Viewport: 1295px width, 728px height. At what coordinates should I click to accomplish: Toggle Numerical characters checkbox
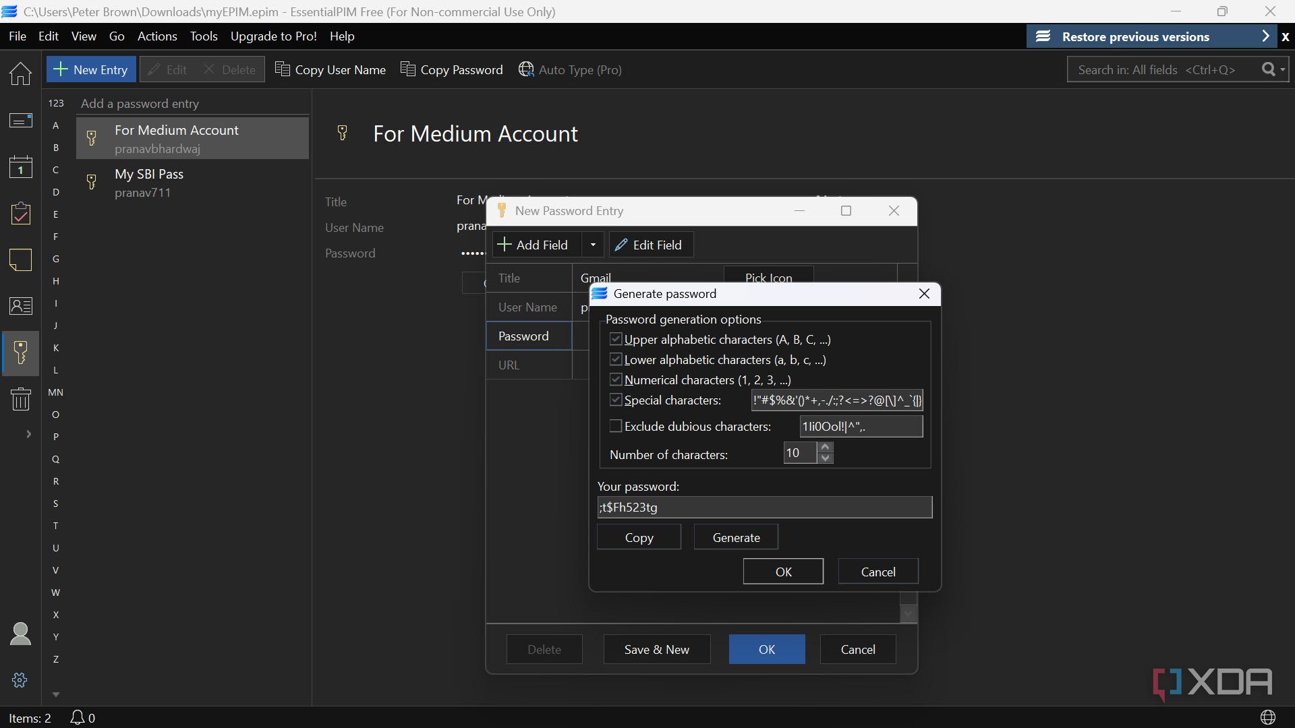point(616,380)
